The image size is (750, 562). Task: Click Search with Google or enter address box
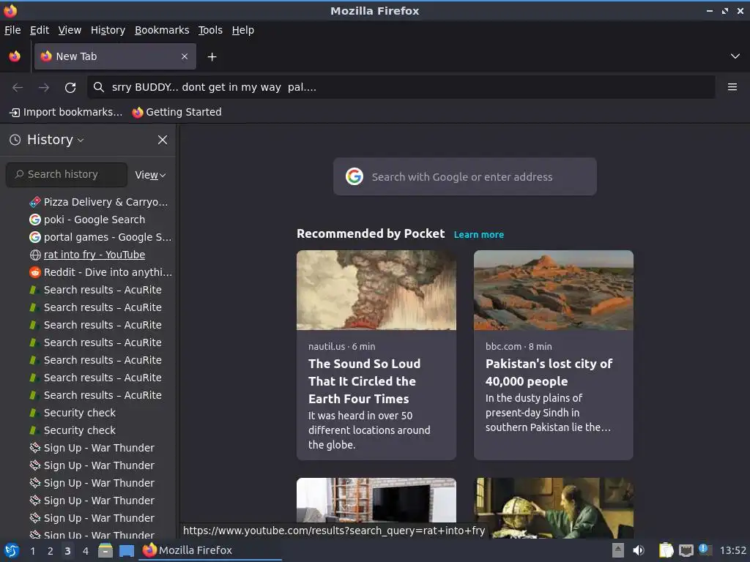[x=465, y=176]
